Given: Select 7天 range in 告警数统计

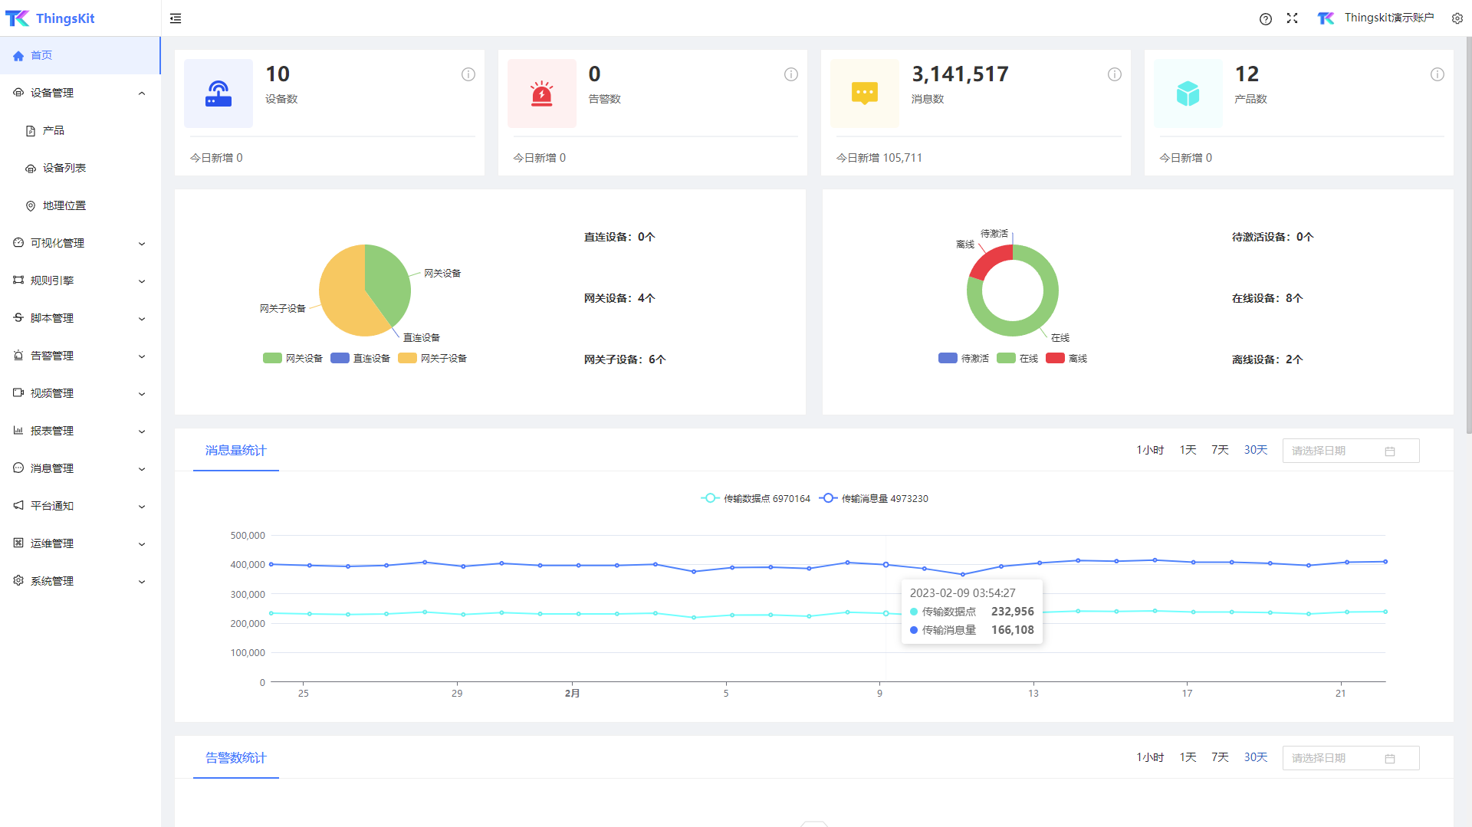Looking at the screenshot, I should pos(1220,757).
